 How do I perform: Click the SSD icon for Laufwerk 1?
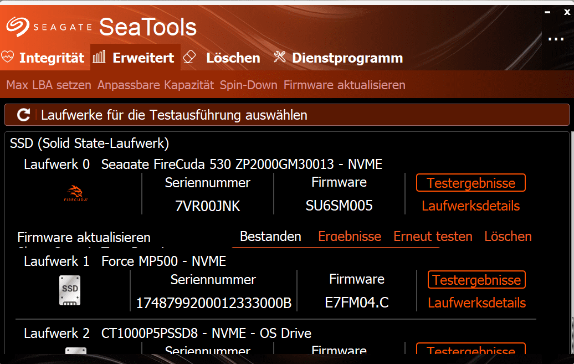70,290
